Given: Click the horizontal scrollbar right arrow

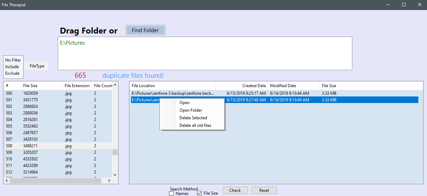Looking at the screenshot, I should [109, 180].
